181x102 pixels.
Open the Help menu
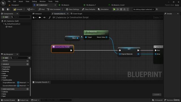click(x=57, y=1)
